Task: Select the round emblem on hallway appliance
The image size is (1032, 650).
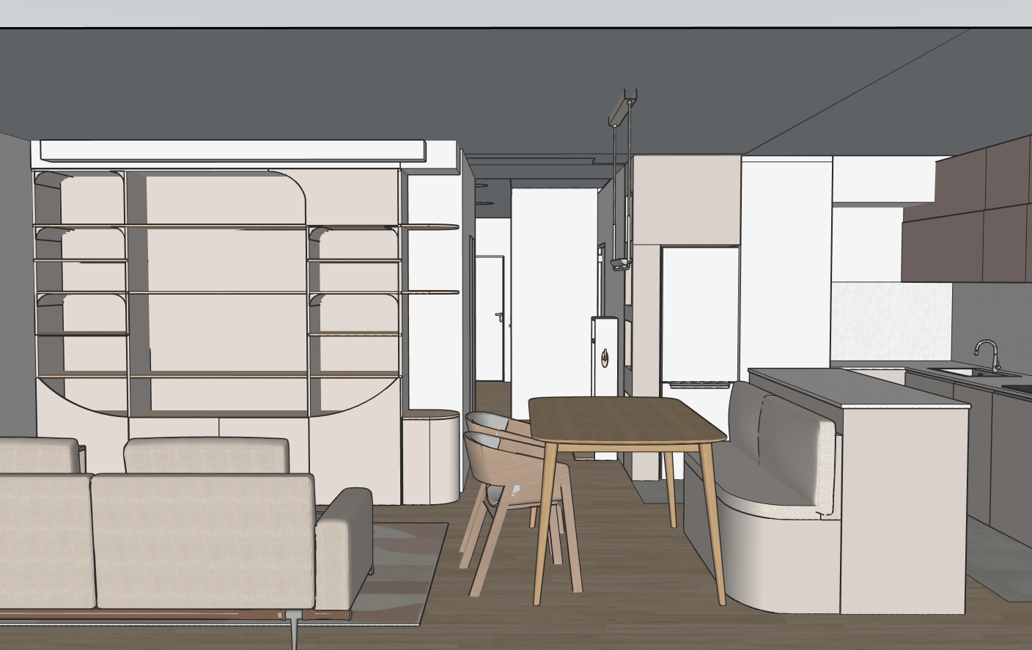Action: [x=605, y=358]
